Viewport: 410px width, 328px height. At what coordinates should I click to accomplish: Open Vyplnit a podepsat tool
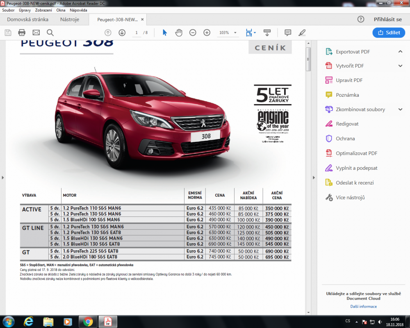coord(356,168)
